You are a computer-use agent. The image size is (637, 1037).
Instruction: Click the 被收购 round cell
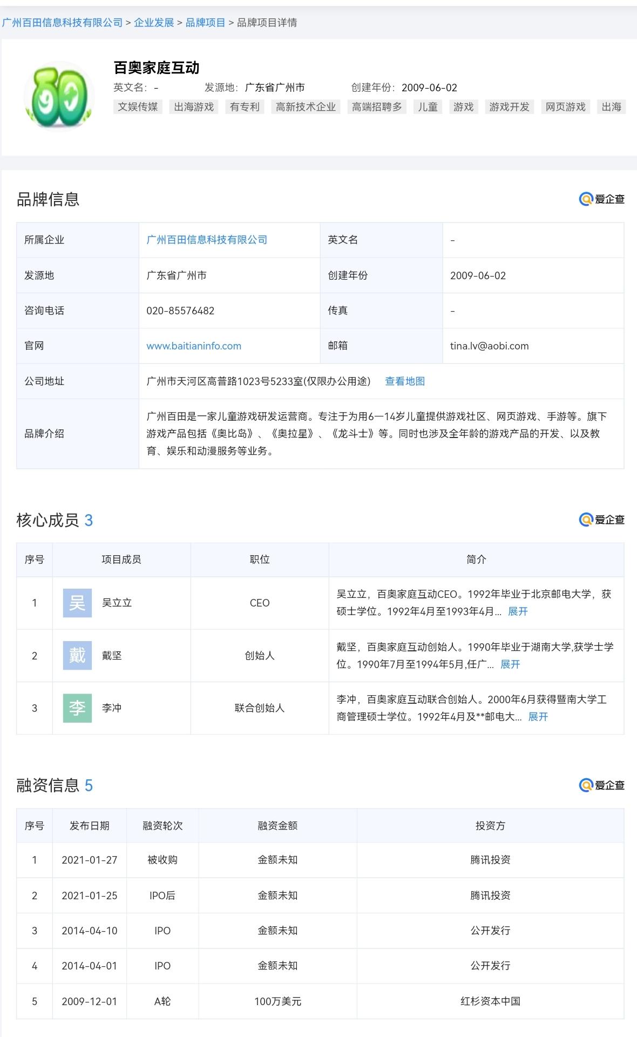click(x=162, y=860)
